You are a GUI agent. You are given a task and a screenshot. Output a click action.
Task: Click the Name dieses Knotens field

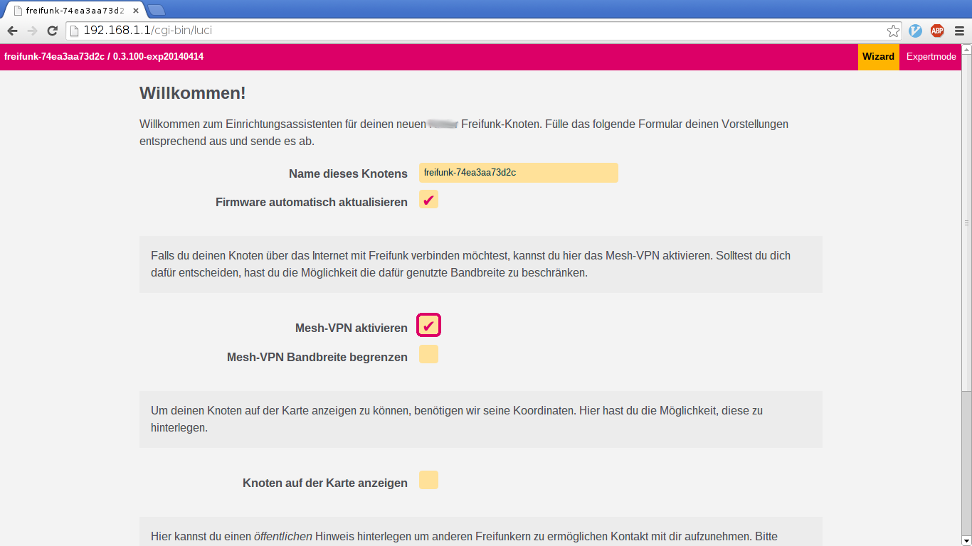pos(518,173)
